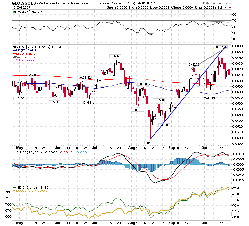Click the Sep label on price axis
Screen dimensions: 249x226
pos(172,148)
